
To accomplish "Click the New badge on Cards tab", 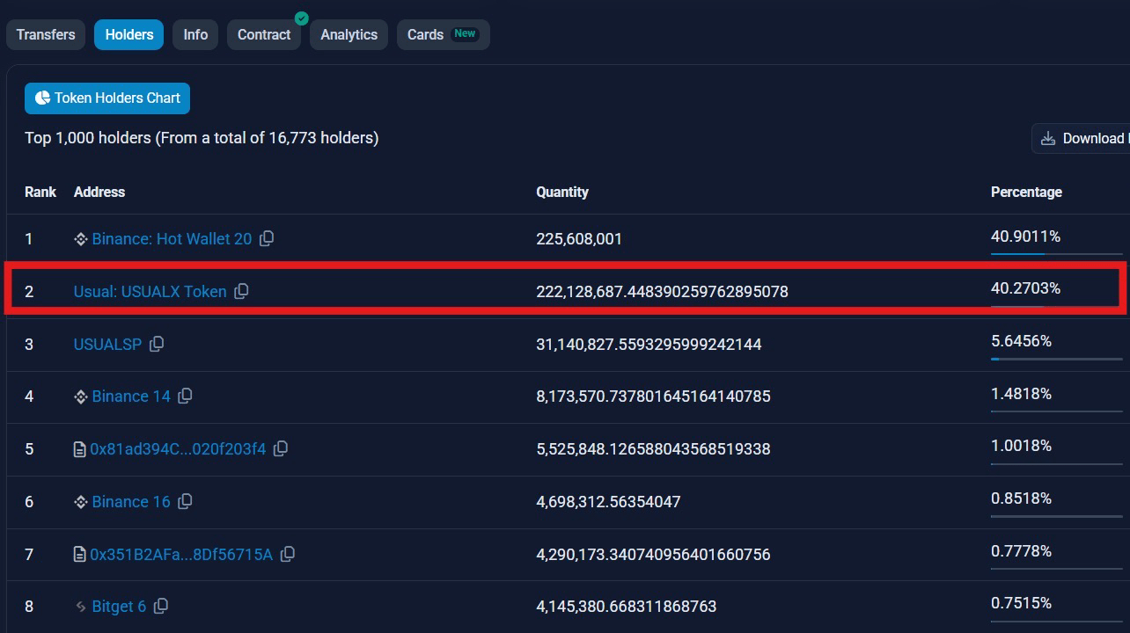I will click(x=465, y=34).
